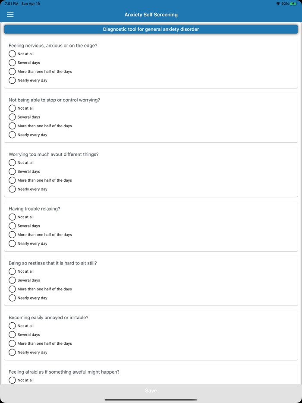Tap the home indicator bar
Viewport: 302px width, 403px height.
tap(151, 400)
